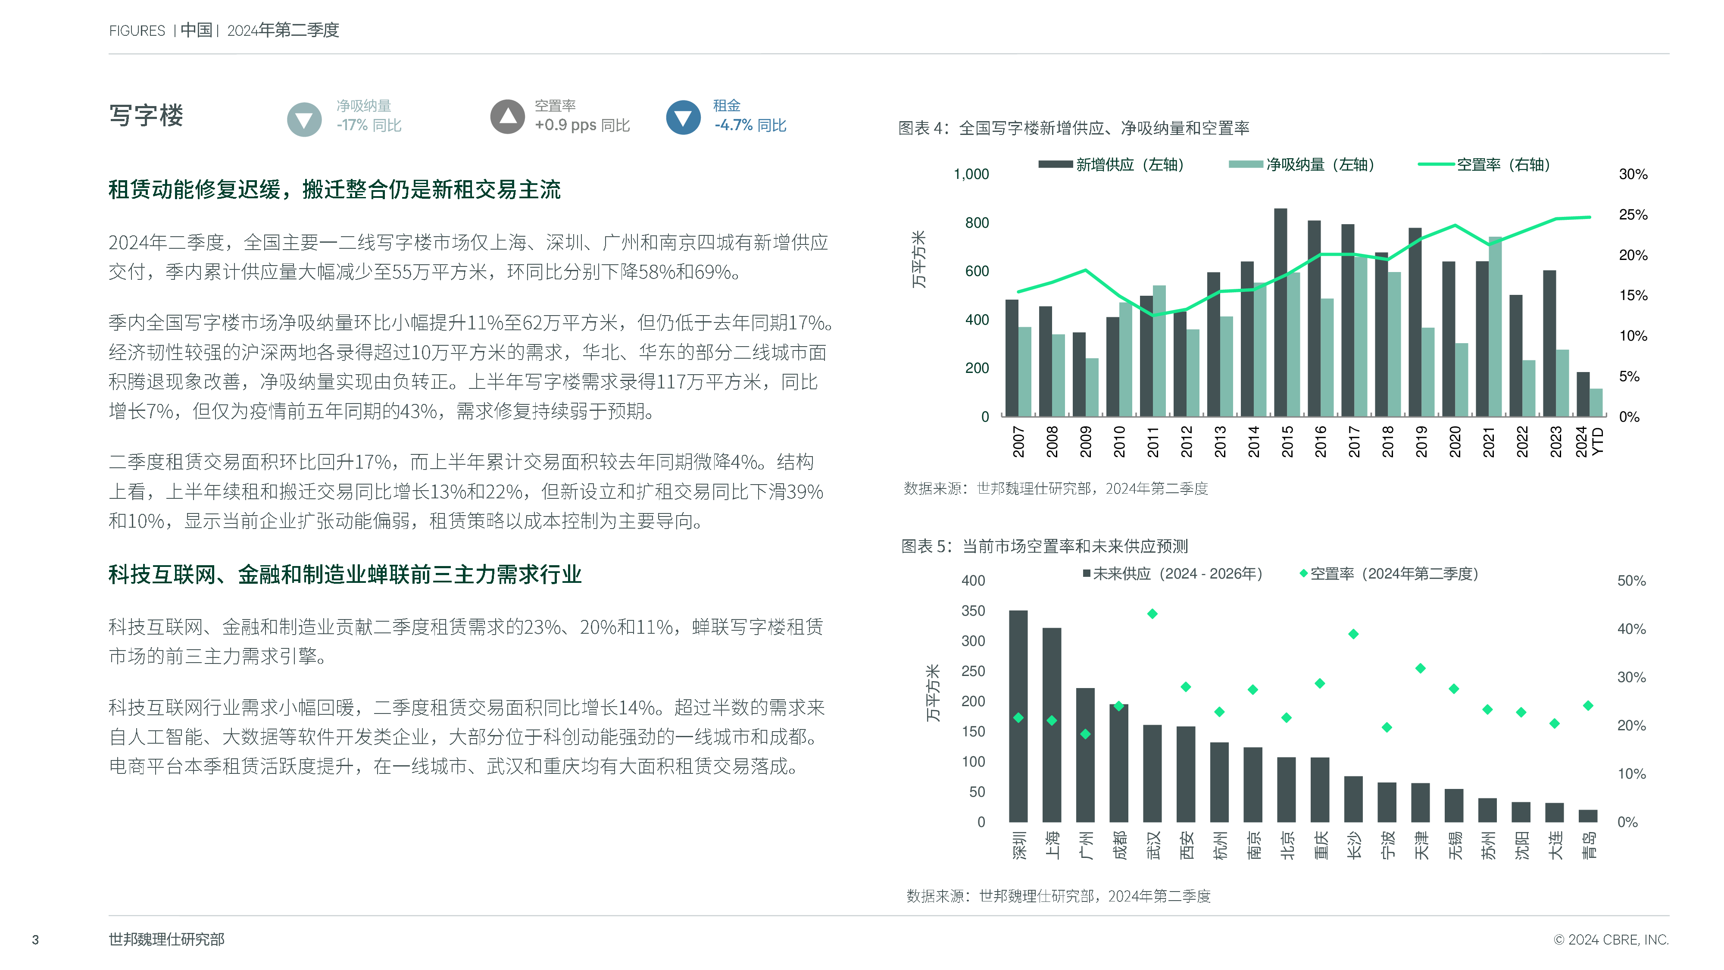Click the green diamond legend for 空置率（2024年第二季度）

point(1303,574)
